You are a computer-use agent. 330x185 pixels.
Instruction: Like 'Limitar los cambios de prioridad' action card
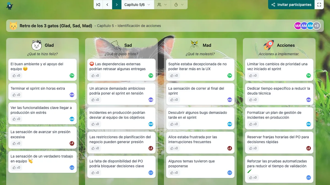point(253,76)
